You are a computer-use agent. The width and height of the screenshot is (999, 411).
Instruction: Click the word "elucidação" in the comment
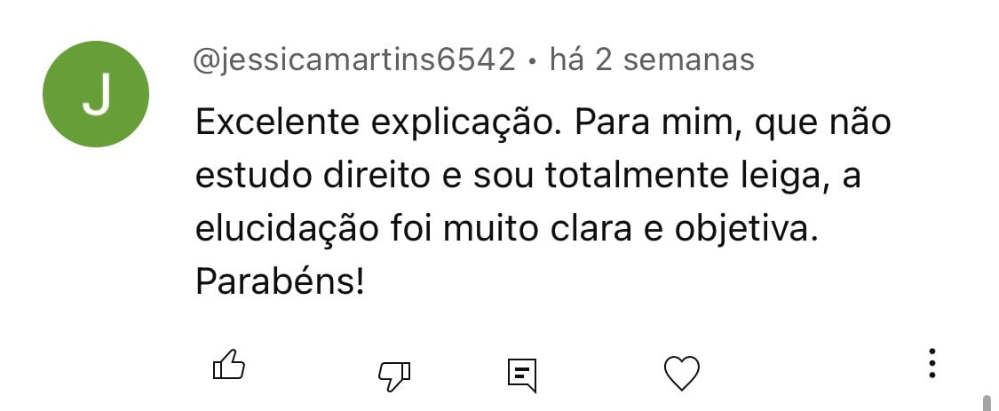click(x=287, y=229)
